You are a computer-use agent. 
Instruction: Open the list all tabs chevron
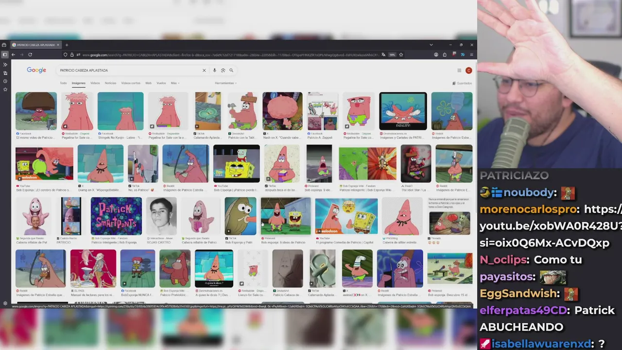point(431,45)
